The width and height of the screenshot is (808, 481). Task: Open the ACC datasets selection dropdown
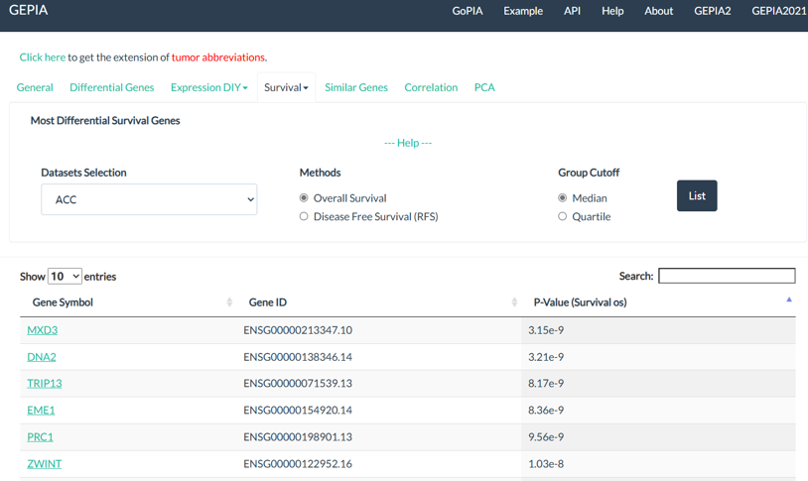tap(149, 199)
